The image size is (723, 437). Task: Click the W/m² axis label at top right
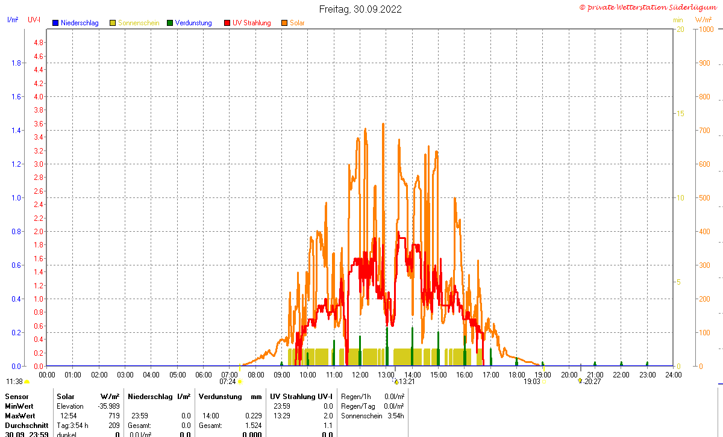coord(704,20)
